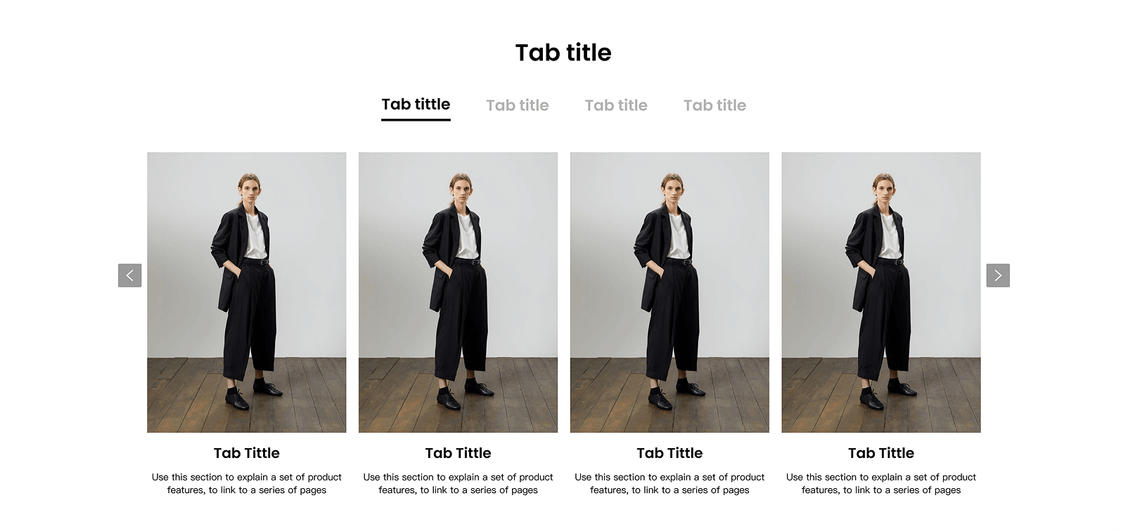Click the fourth card's description text
This screenshot has width=1128, height=531.
(881, 483)
